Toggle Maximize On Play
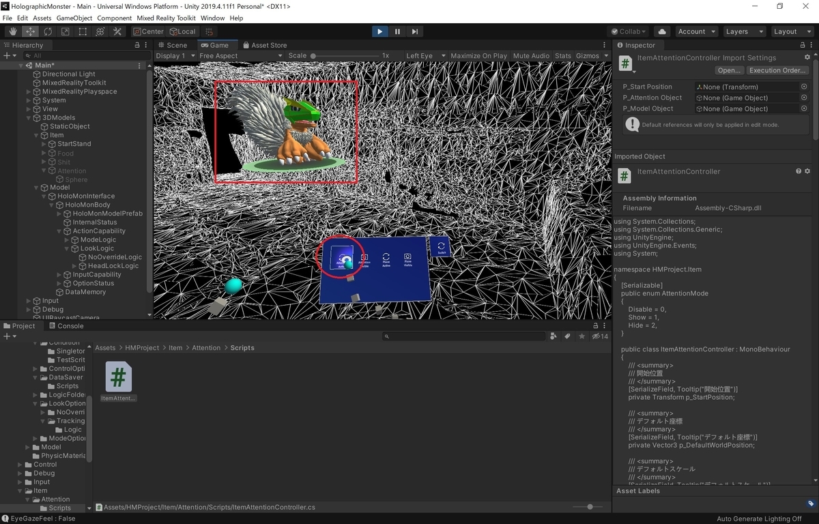 pos(478,55)
